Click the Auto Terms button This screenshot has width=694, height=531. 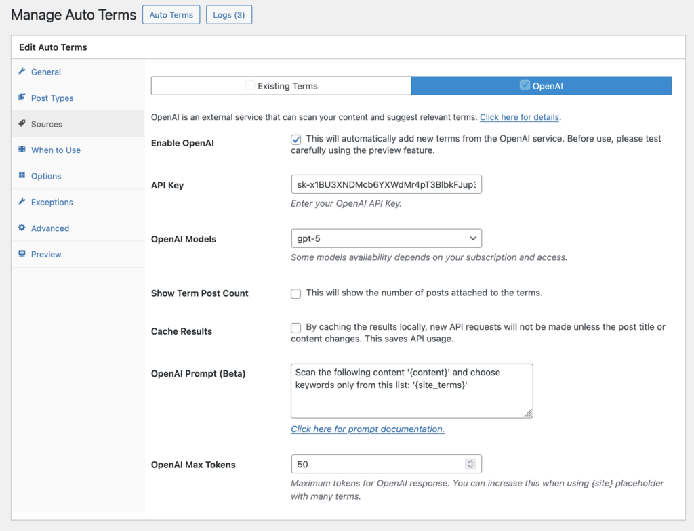click(171, 14)
